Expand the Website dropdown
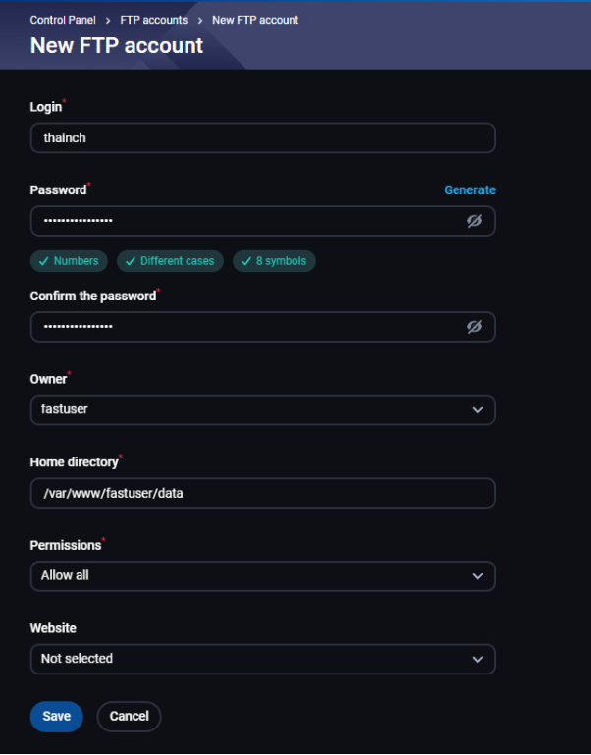 (x=262, y=659)
